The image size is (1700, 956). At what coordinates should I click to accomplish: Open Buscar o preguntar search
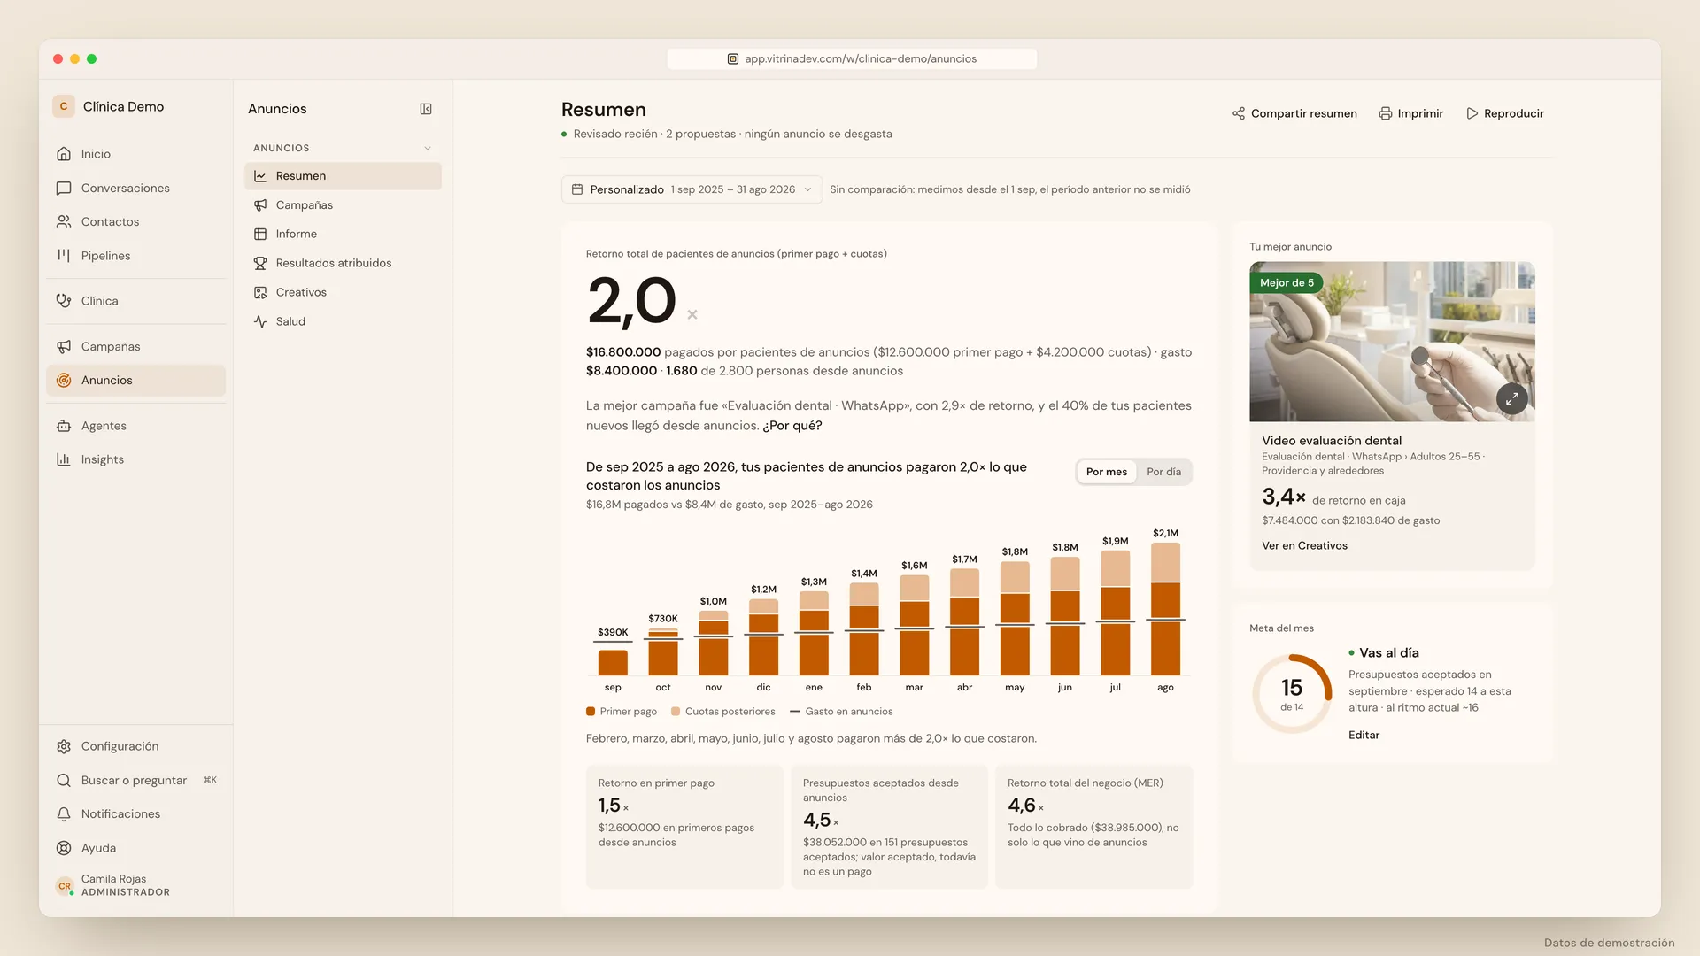(136, 780)
